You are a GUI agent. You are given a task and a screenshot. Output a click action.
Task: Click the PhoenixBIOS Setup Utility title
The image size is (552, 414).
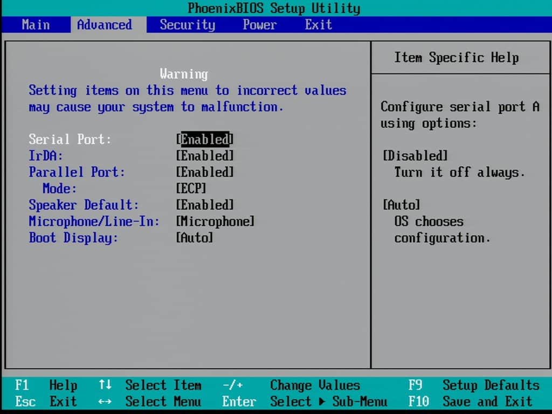274,8
